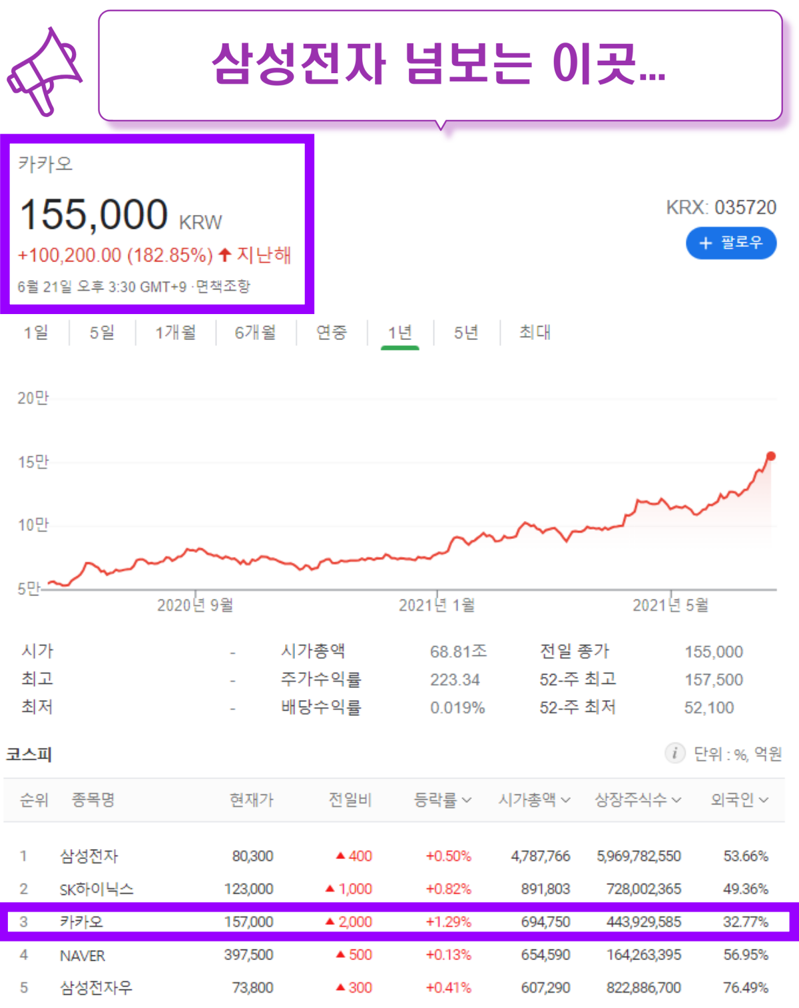Select the 1년 range tab
Image resolution: width=799 pixels, height=1008 pixels.
400,332
